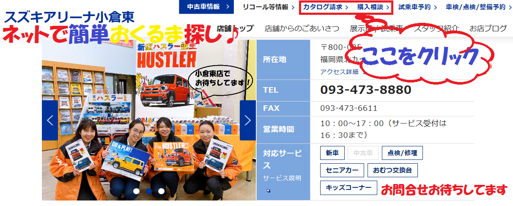Select the third carousel dot
Image resolution: width=513 pixels, height=206 pixels.
point(162,191)
